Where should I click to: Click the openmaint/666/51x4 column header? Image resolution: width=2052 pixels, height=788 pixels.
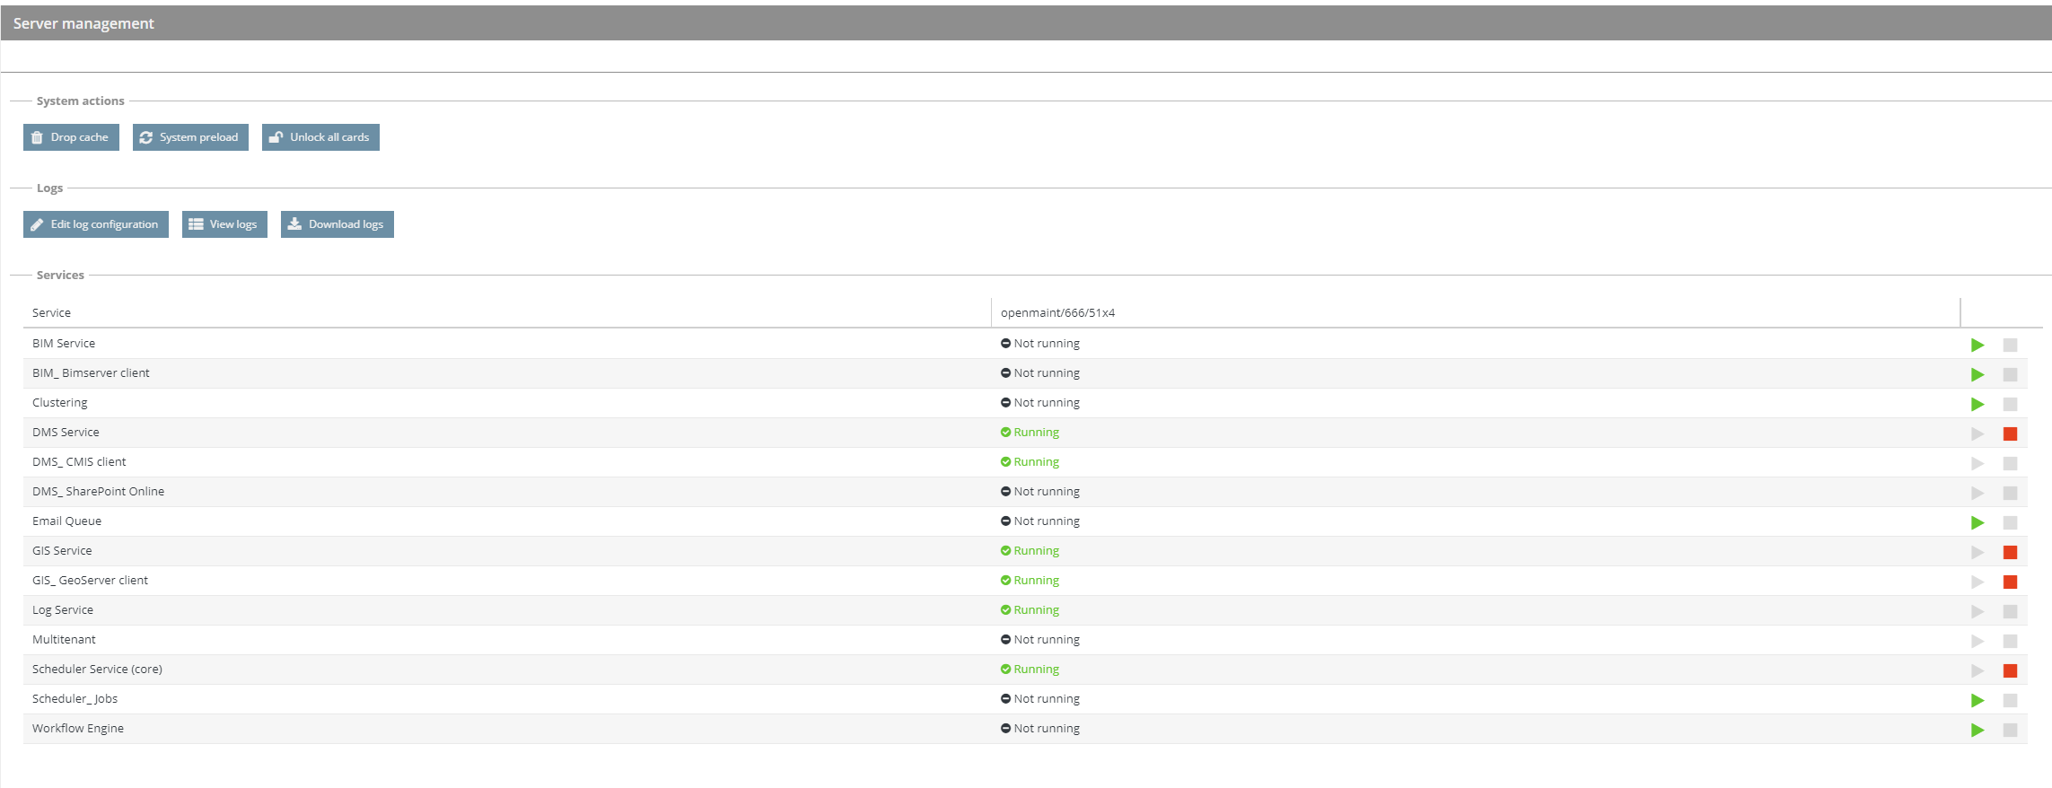[1057, 312]
